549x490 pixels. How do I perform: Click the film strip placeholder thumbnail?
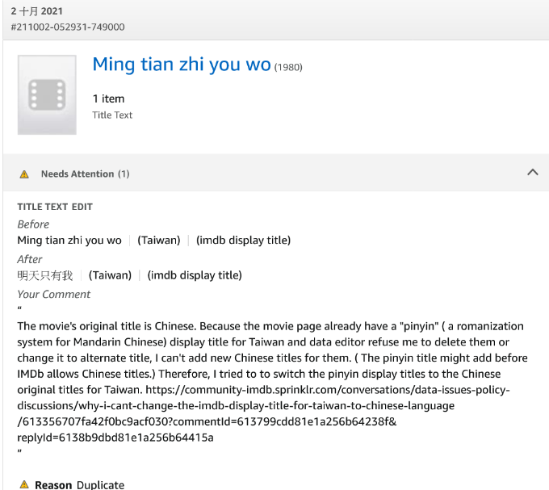pyautogui.click(x=47, y=94)
